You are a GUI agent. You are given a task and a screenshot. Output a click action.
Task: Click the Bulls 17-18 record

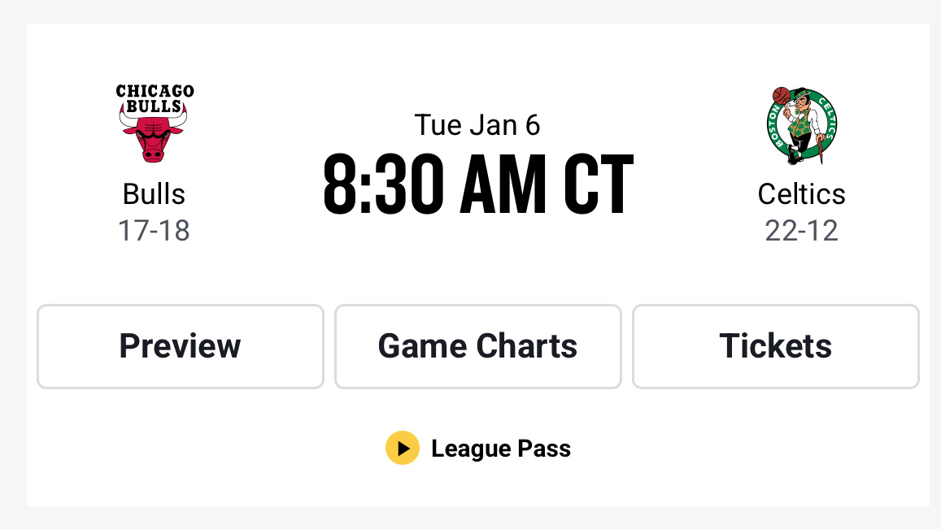click(x=154, y=230)
